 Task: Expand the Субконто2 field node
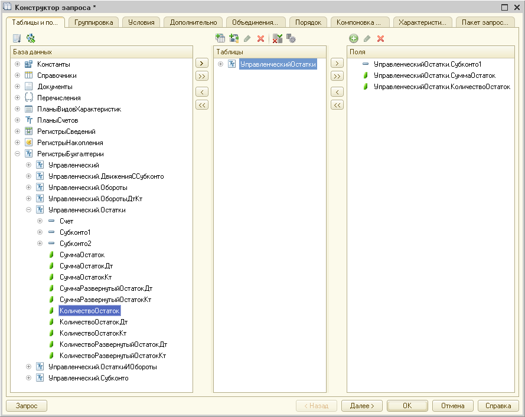click(40, 244)
